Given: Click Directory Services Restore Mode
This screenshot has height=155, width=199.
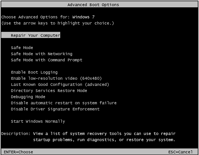Looking at the screenshot, I should 49,90.
